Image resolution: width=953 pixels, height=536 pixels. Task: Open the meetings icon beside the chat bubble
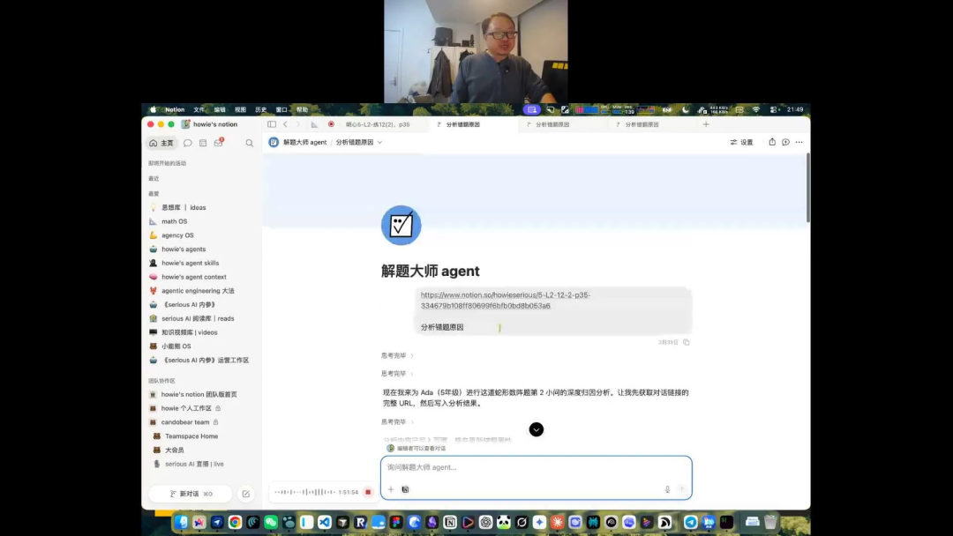coord(203,144)
